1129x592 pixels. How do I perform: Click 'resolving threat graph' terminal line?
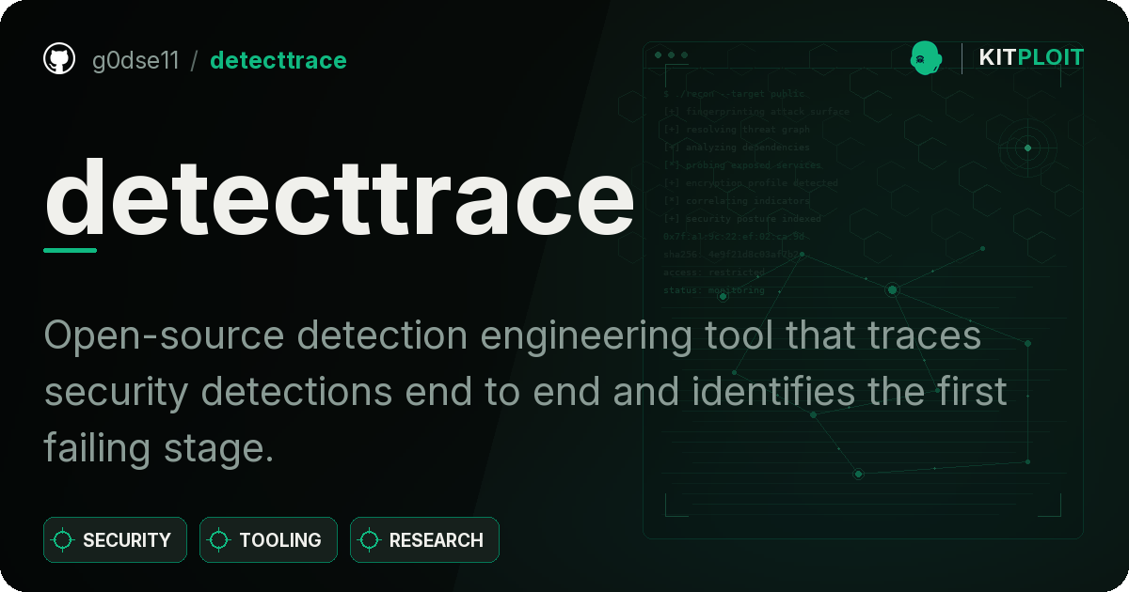pos(737,130)
